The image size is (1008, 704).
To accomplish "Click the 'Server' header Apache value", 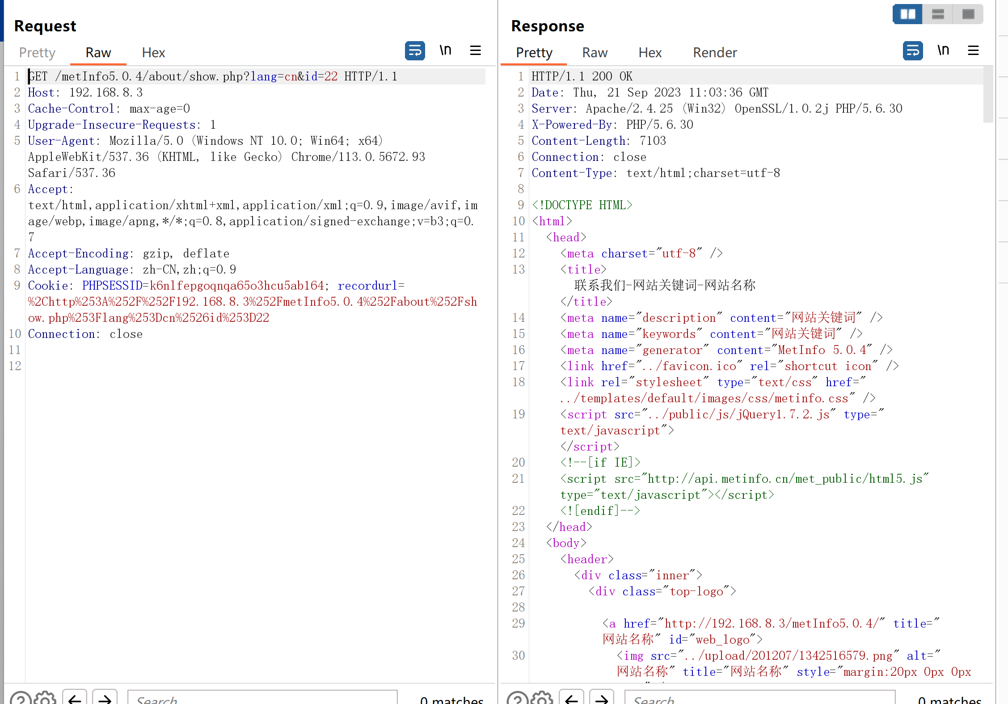I will (x=744, y=109).
